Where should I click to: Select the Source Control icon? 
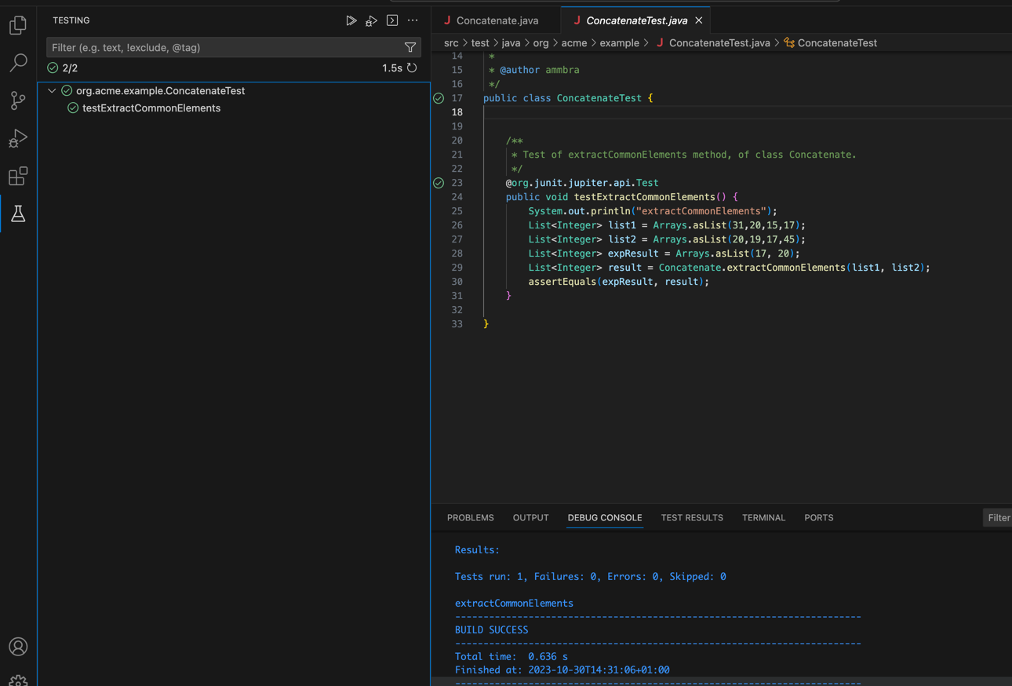18,100
